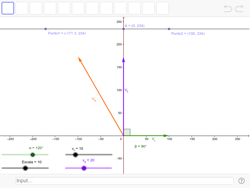Open help with the question mark icon
250x188 pixels.
[242, 181]
